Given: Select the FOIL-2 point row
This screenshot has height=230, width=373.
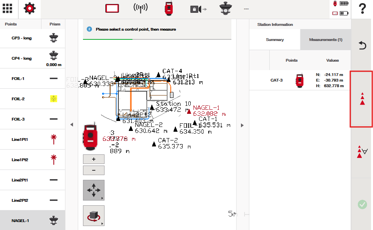Looking at the screenshot, I should click(x=33, y=99).
